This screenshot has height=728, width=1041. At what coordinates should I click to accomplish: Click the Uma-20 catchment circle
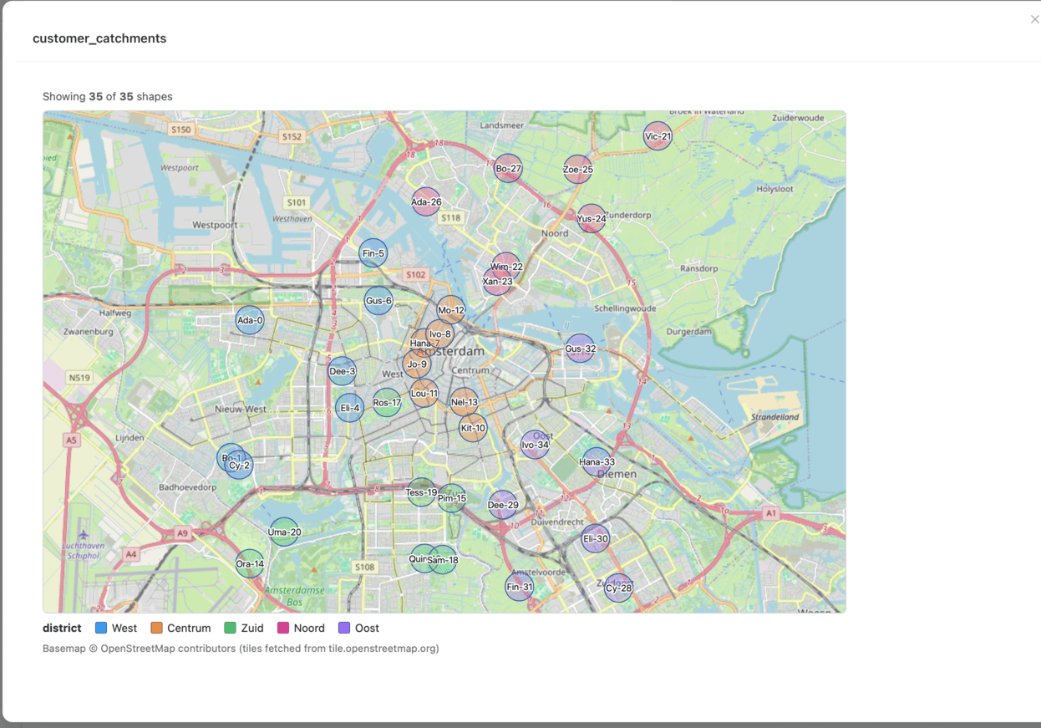point(284,532)
